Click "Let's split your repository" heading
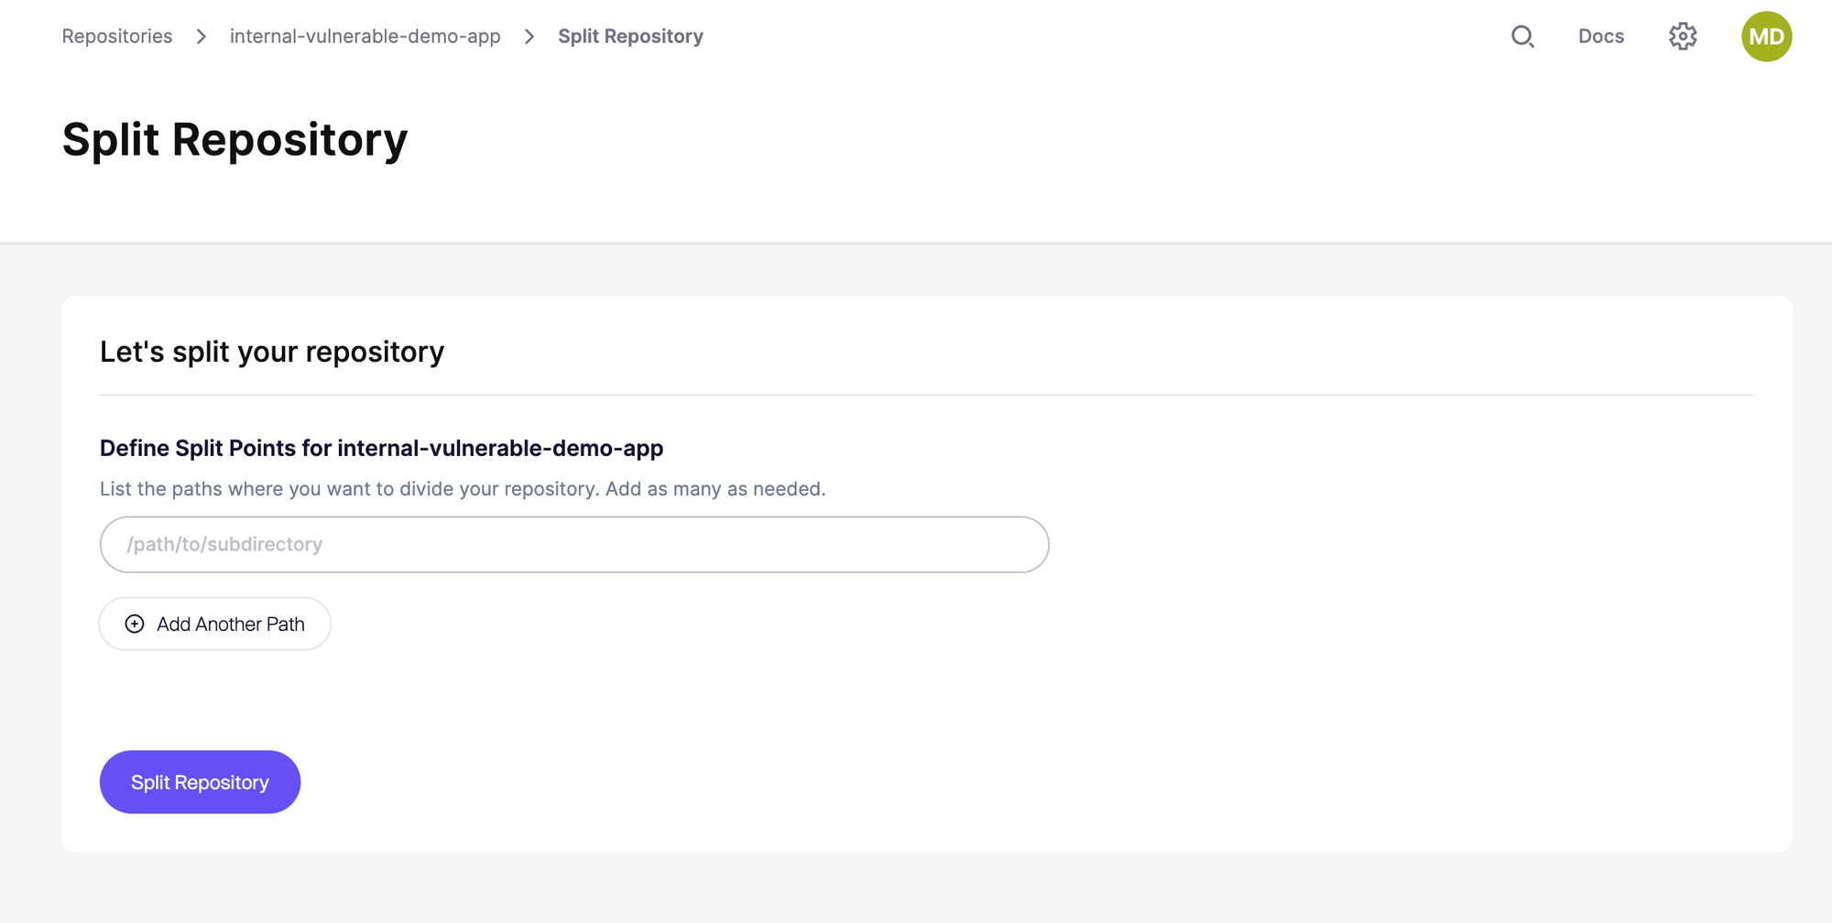Viewport: 1832px width, 923px height. click(x=272, y=352)
